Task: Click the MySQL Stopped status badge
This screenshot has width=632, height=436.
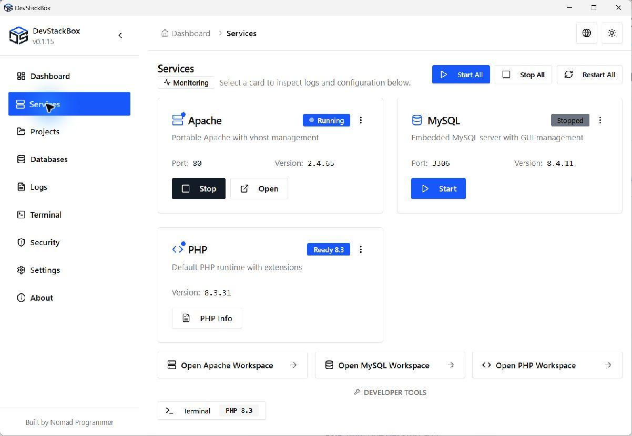Action: point(570,120)
